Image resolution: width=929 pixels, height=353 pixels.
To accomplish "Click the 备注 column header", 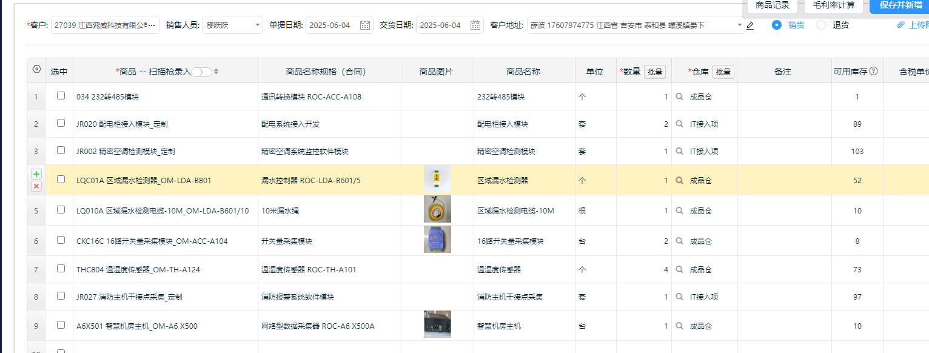I will click(x=783, y=72).
